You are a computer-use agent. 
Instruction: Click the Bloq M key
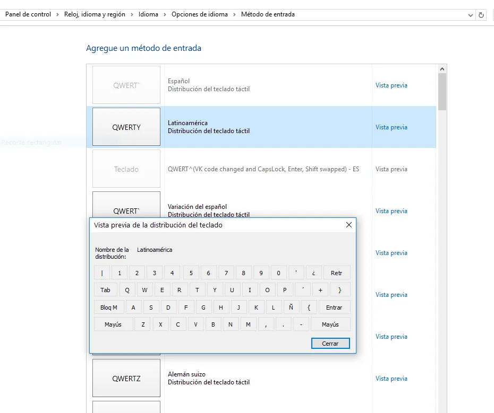click(x=109, y=307)
